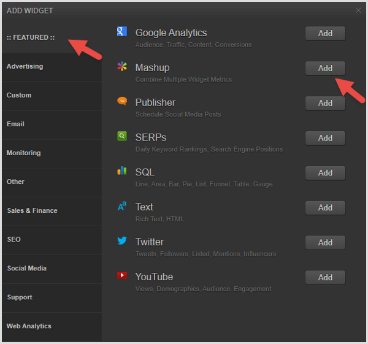Click 'Combine Multiple Widget Metrics' description
The image size is (368, 344).
coord(183,80)
